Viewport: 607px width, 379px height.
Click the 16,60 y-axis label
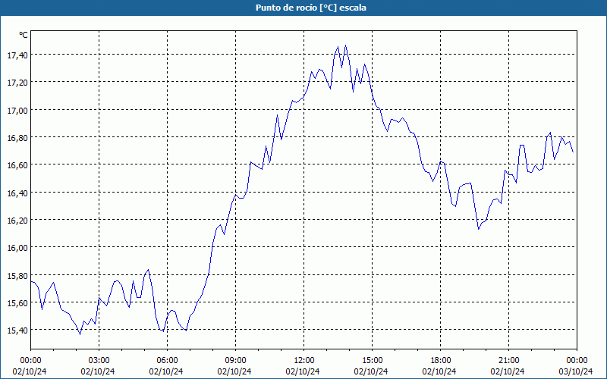(x=17, y=165)
